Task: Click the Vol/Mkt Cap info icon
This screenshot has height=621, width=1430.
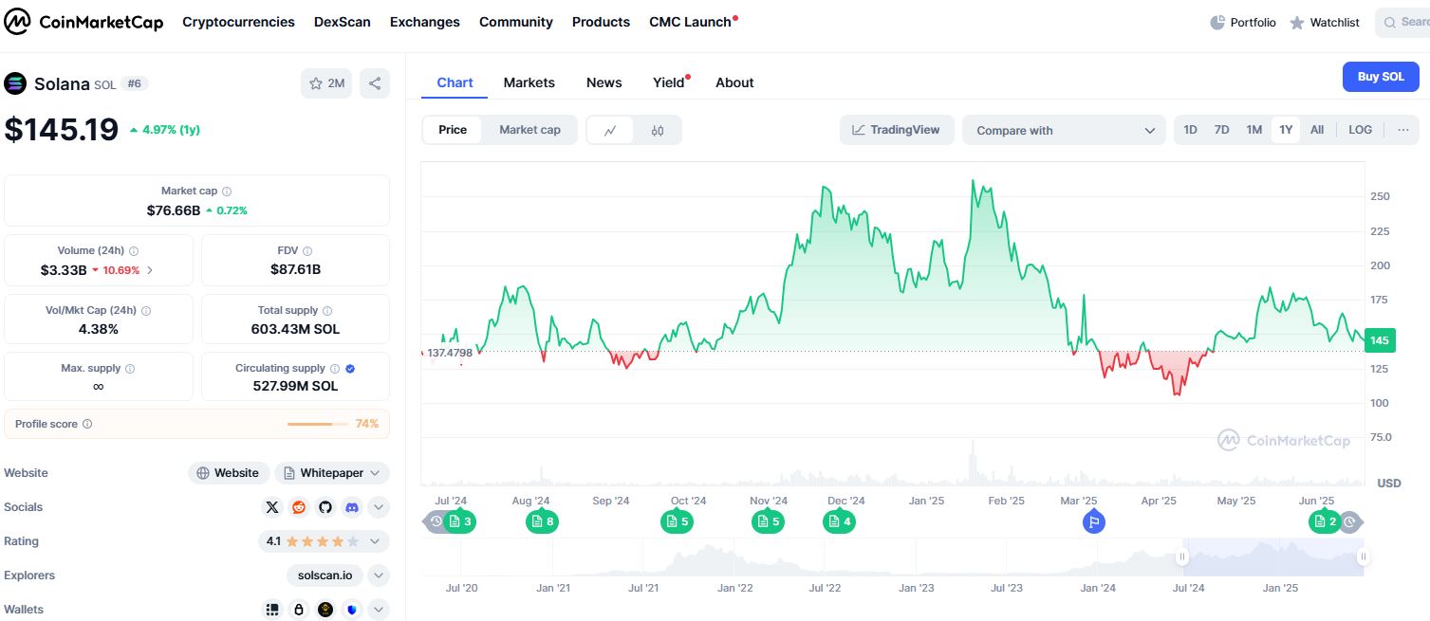Action: tap(146, 311)
